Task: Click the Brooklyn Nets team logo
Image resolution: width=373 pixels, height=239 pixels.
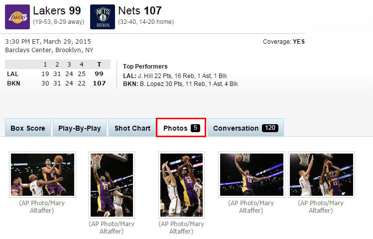Action: (103, 17)
